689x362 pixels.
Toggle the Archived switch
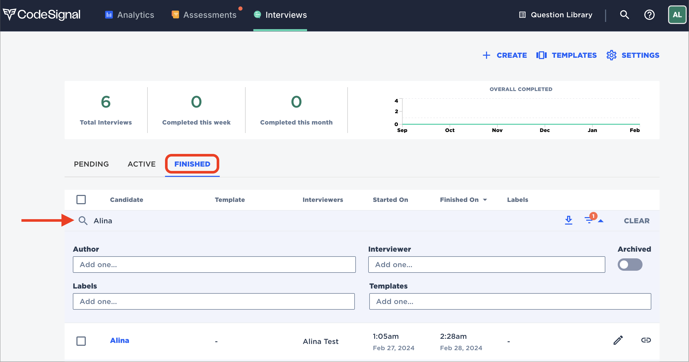[630, 265]
